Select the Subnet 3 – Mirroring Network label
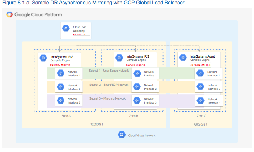The image size is (254, 152). point(107,98)
